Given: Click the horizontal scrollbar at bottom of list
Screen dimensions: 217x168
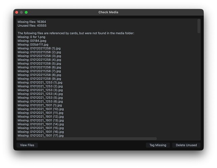Looking at the screenshot, I should [x=87, y=138].
